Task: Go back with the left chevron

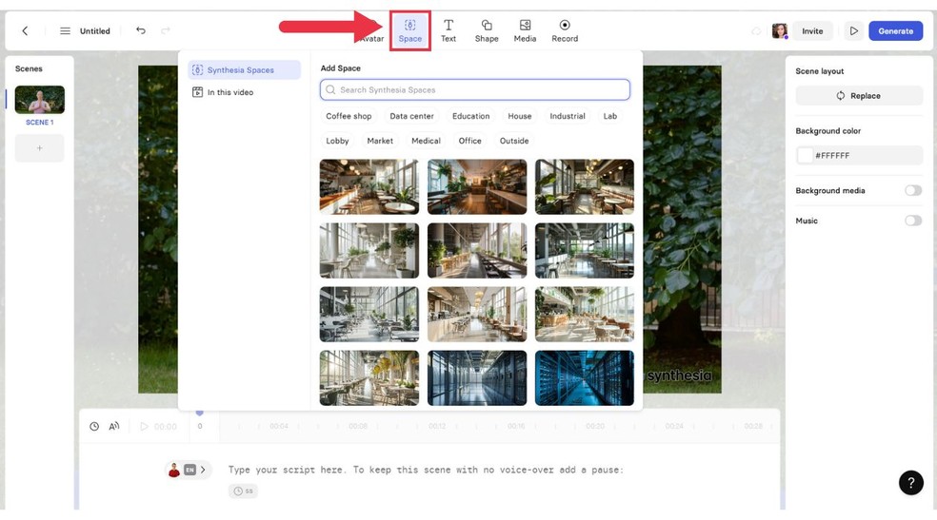Action: tap(26, 31)
